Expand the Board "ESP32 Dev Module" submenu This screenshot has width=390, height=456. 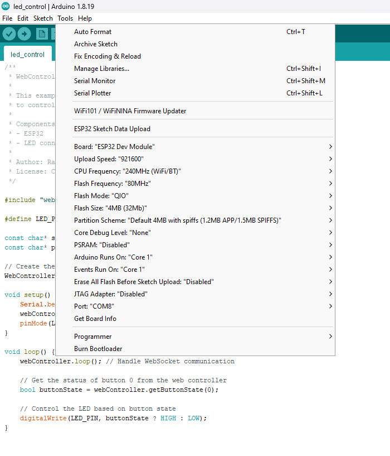[x=195, y=147]
